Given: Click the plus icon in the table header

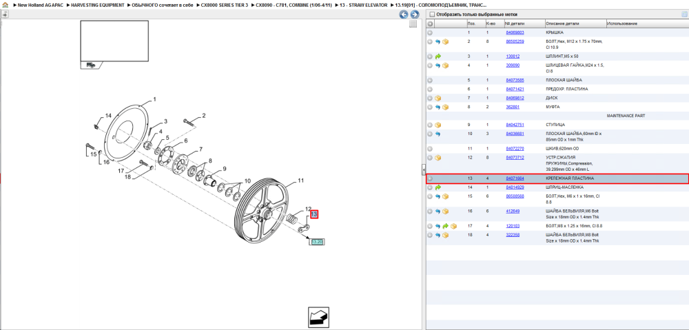Looking at the screenshot, I should (430, 23).
